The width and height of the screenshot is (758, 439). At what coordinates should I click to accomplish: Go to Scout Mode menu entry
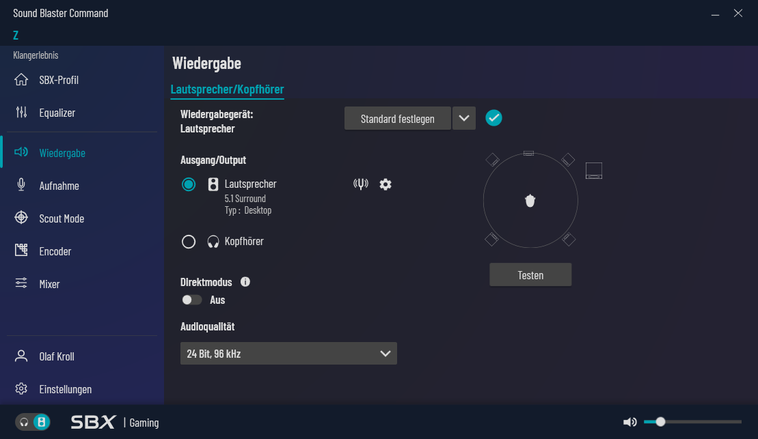(x=62, y=218)
